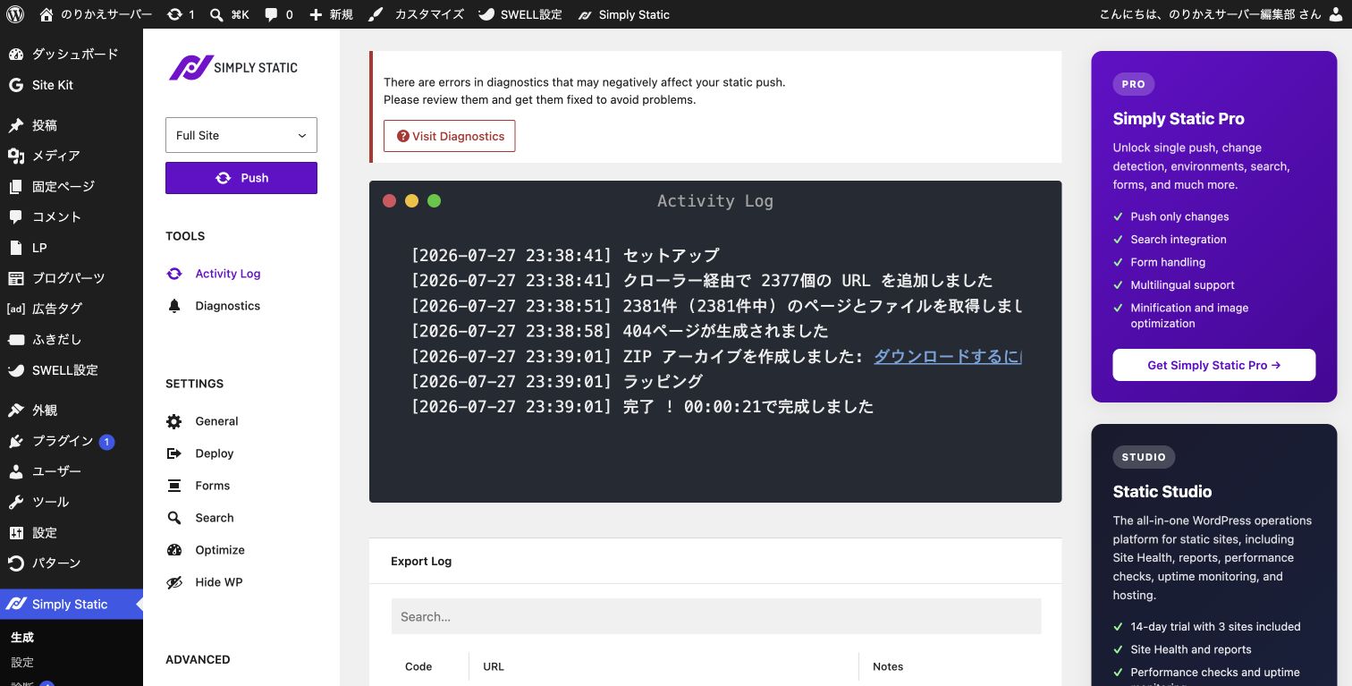Open the Hide WP settings item
The height and width of the screenshot is (686, 1352).
[x=205, y=582]
